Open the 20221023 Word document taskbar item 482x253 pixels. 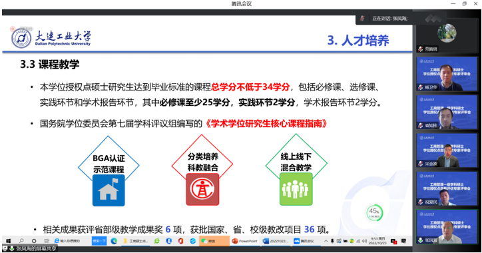click(x=276, y=241)
